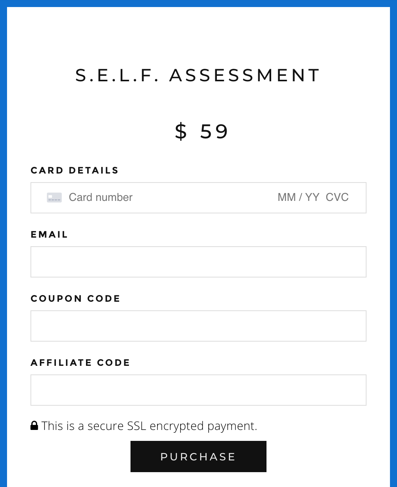Click the MM / YY expiry field
This screenshot has width=397, height=487.
pyautogui.click(x=299, y=197)
